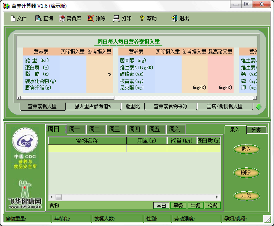Viewport: 274px width, 226px height.
Task: Click the 蛋白质(g) nutrient row label
Action: pyautogui.click(x=37, y=67)
